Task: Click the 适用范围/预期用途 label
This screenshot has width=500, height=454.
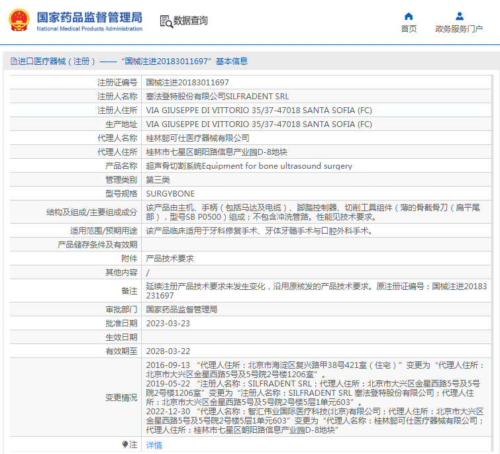Action: pyautogui.click(x=104, y=231)
